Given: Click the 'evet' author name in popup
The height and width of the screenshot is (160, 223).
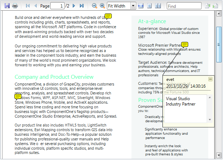Looking at the screenshot, I should tap(170, 79).
